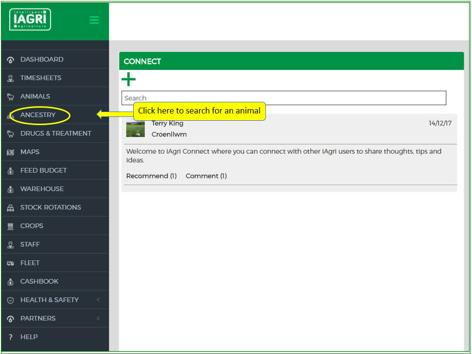Click Recommend (1) on the post
Image resolution: width=472 pixels, height=354 pixels.
(151, 176)
